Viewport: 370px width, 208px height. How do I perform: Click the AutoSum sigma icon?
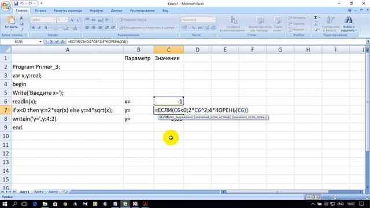click(x=316, y=18)
